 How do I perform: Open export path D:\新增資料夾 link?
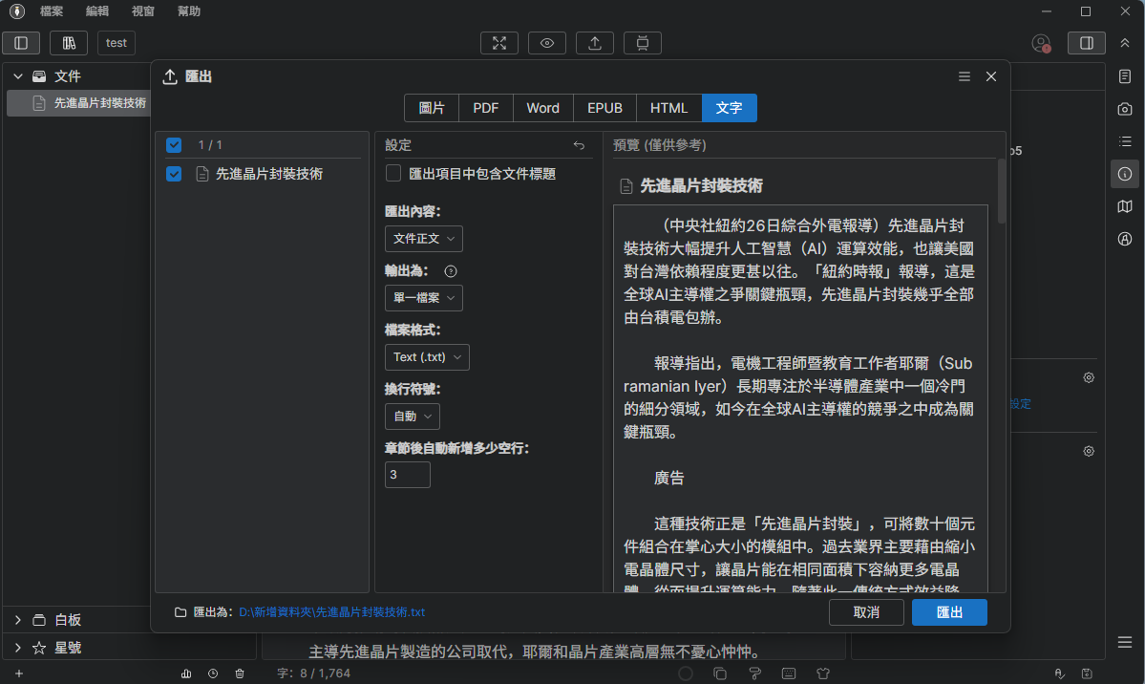tap(331, 612)
